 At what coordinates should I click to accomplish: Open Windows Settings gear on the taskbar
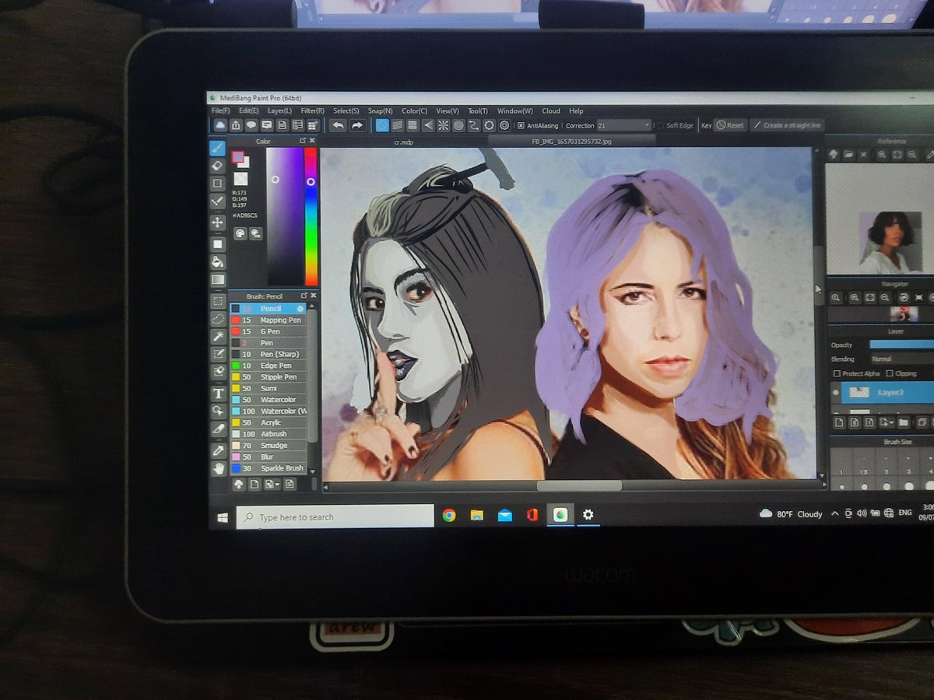(x=588, y=515)
